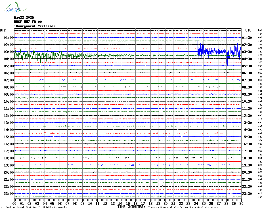Screen dimensions: 264x211
Task: Click the (Bourganeuf Vertical) label
Action: coord(35,26)
